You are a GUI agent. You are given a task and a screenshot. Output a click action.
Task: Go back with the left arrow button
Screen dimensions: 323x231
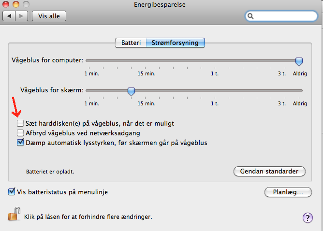coord(9,16)
